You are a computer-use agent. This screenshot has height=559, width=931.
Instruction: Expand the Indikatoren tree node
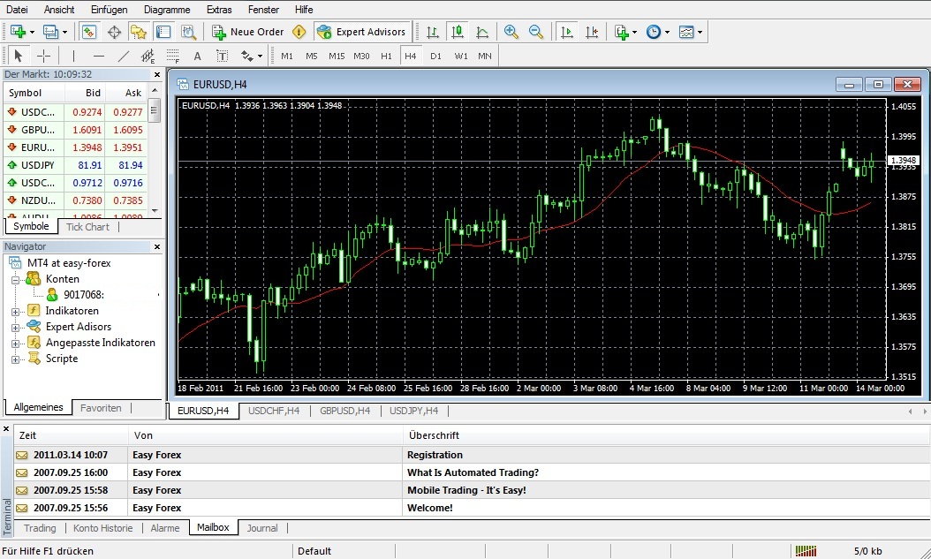15,312
